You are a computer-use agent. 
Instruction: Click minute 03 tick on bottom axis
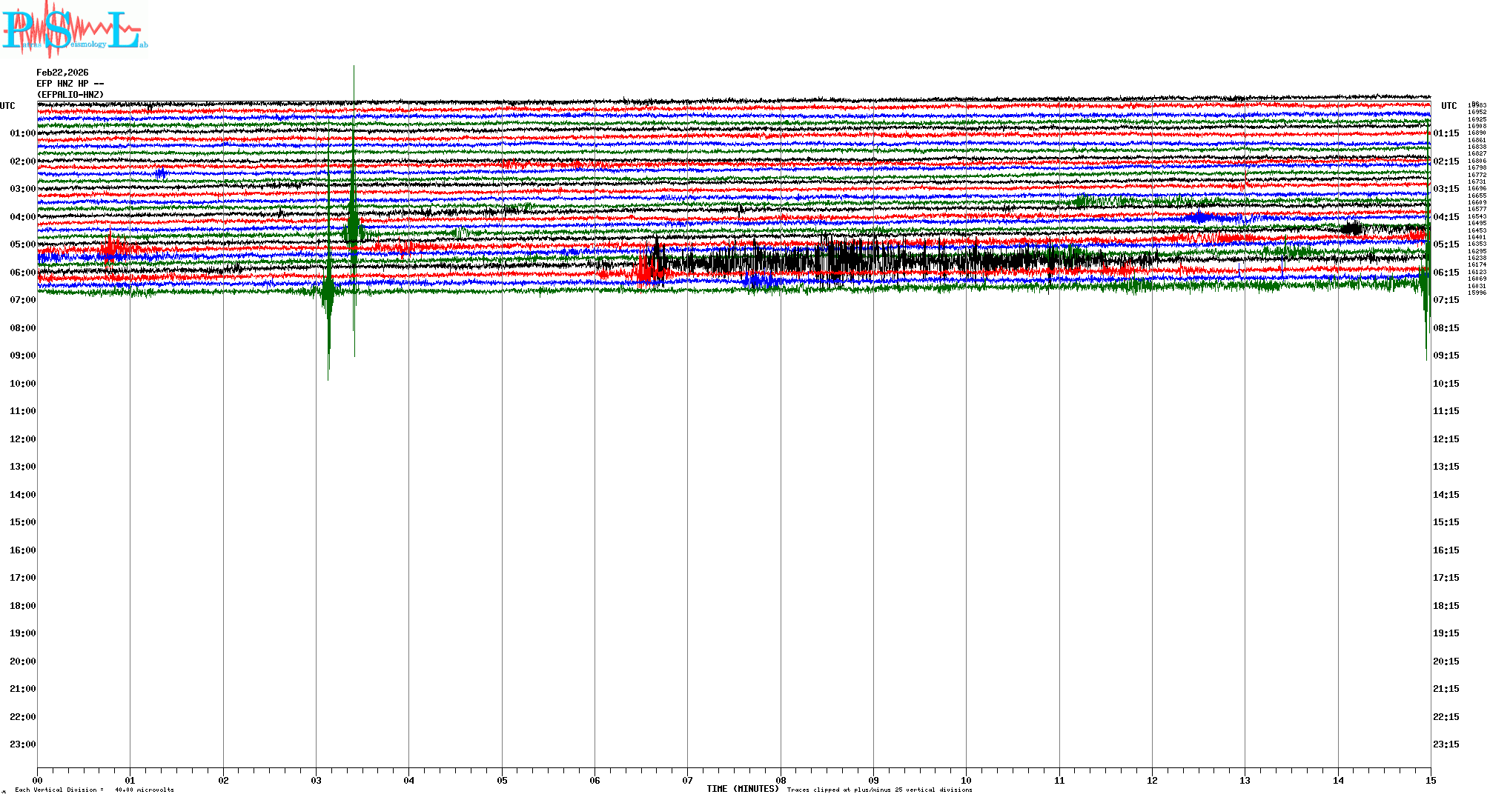317,780
